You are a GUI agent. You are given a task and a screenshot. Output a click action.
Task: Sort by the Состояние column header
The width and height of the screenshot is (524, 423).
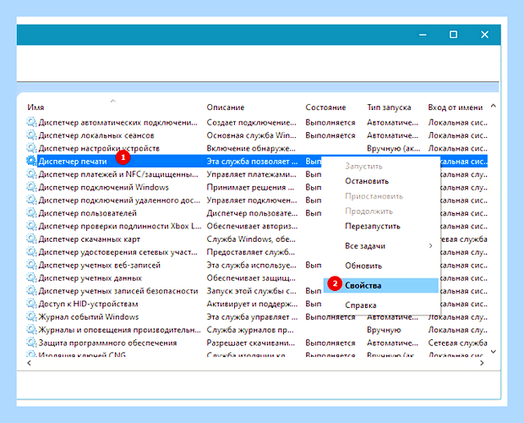(325, 107)
